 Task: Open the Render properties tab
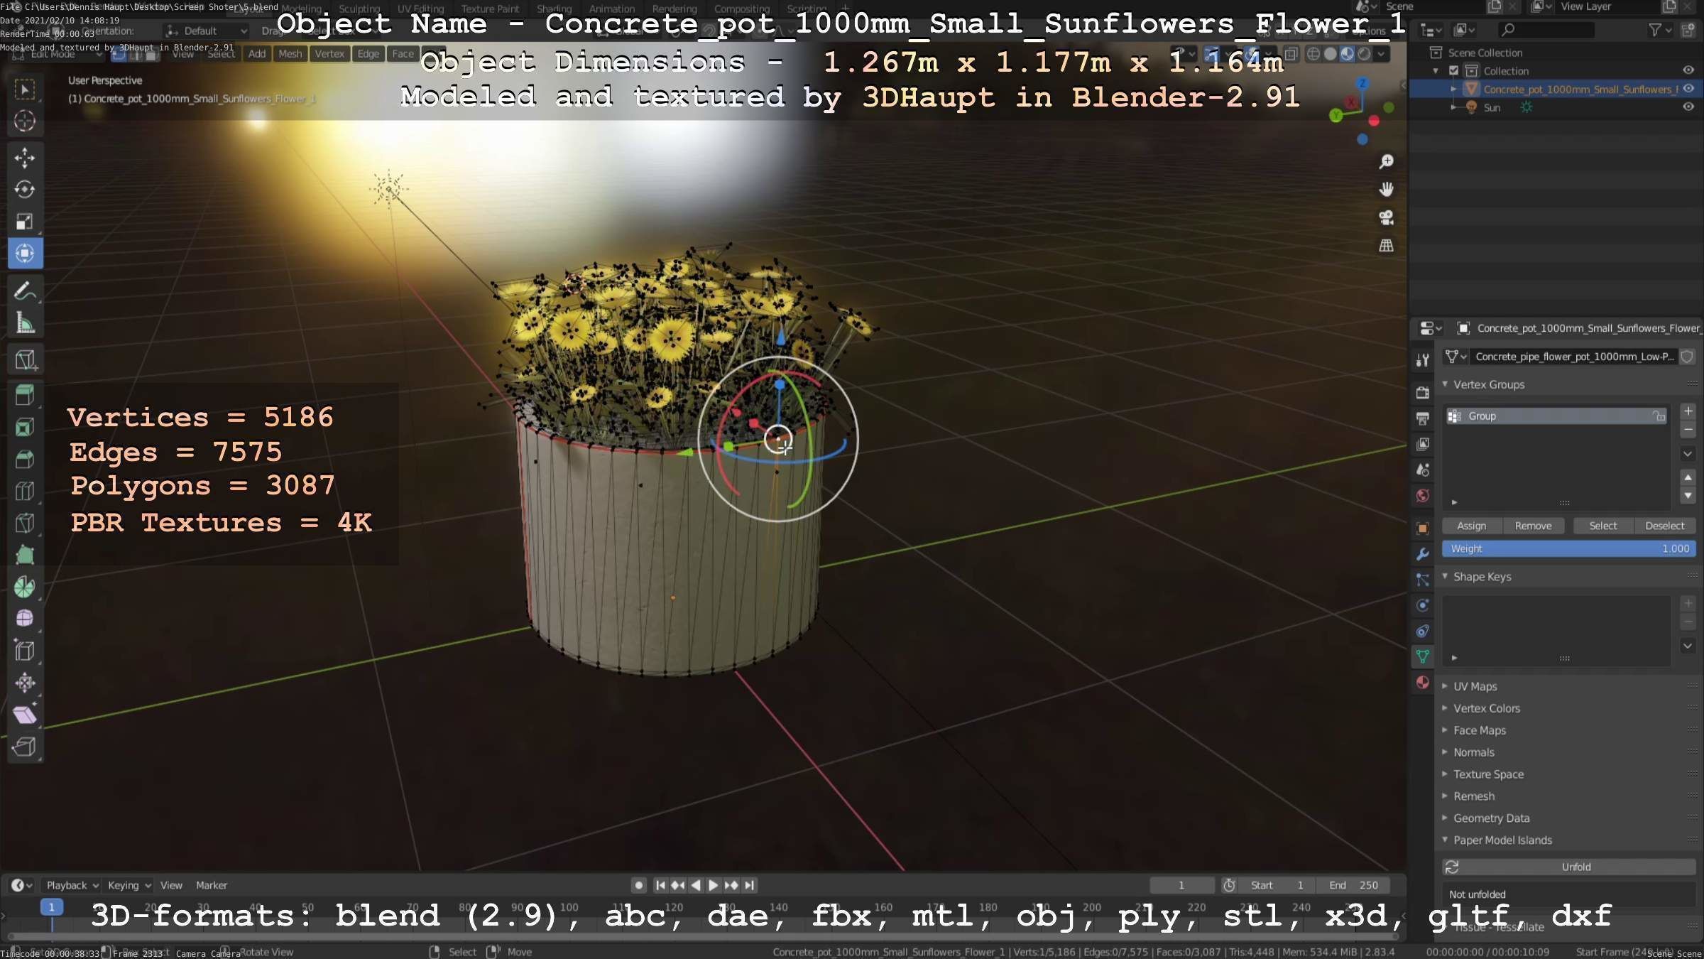pos(1423,392)
